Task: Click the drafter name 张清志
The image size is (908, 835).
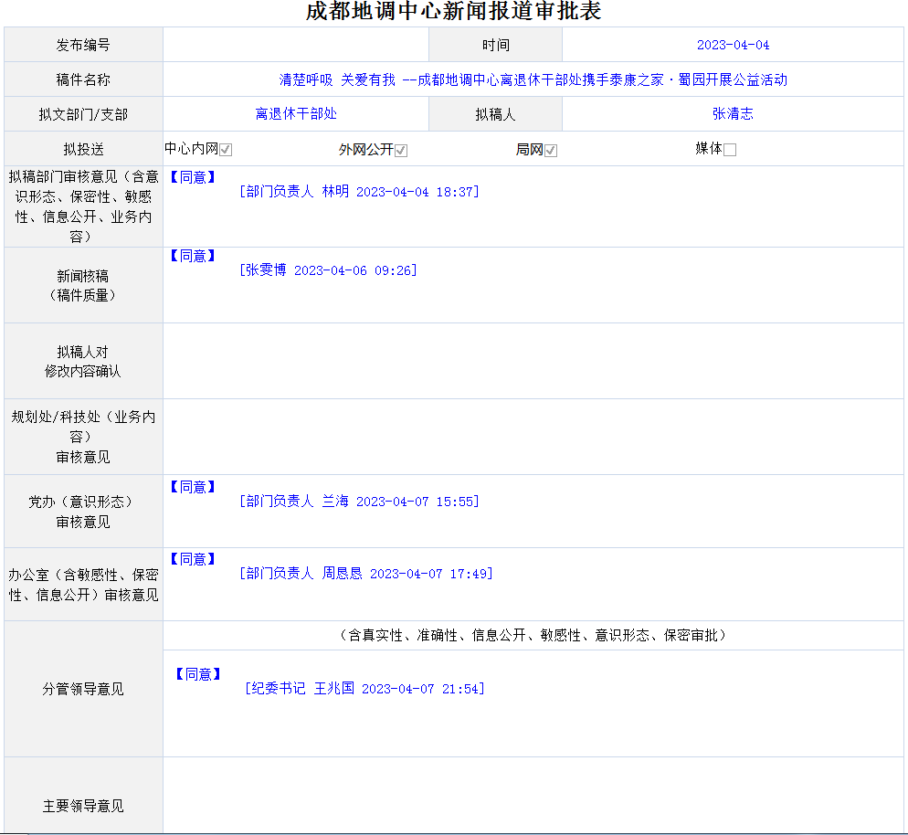Action: (733, 114)
